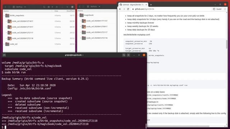Expand the code_vol folder in btrfs-a
This screenshot has width=230, height=129.
tap(4, 44)
